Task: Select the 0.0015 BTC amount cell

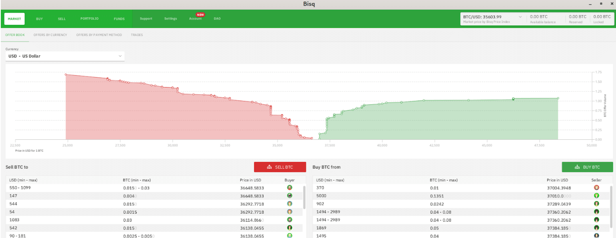Action: [x=130, y=212]
